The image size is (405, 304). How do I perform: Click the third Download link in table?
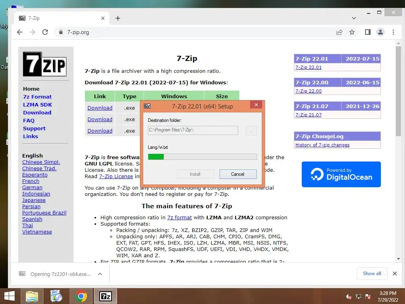click(100, 131)
